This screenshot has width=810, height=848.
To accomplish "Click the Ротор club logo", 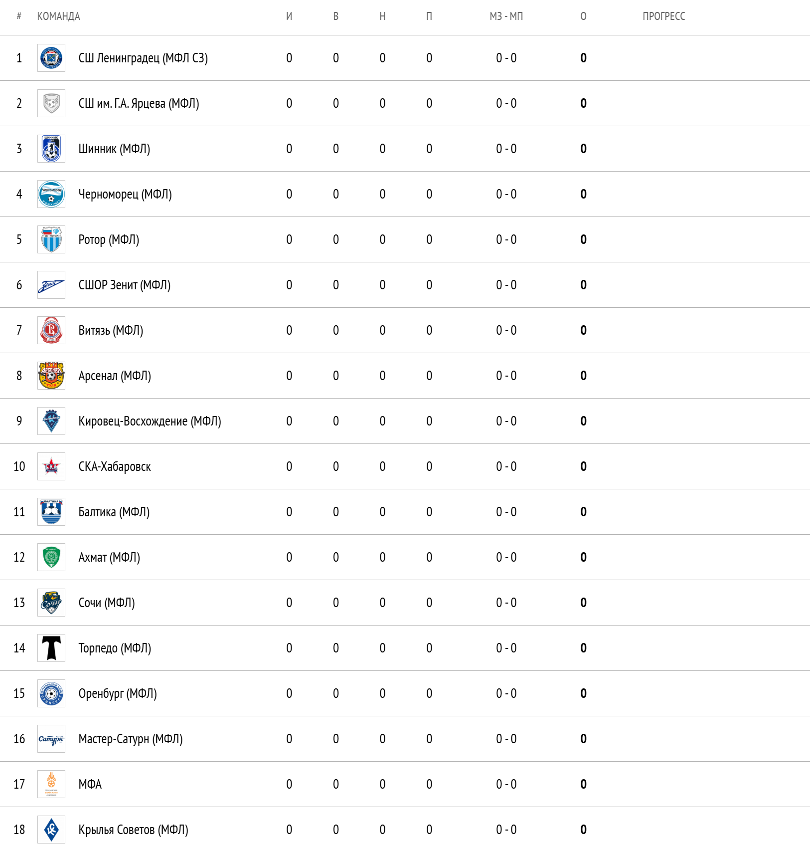I will 51,239.
